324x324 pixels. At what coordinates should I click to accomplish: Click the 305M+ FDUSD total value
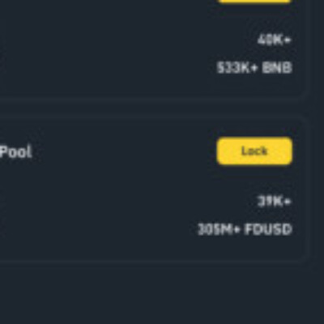click(x=245, y=229)
